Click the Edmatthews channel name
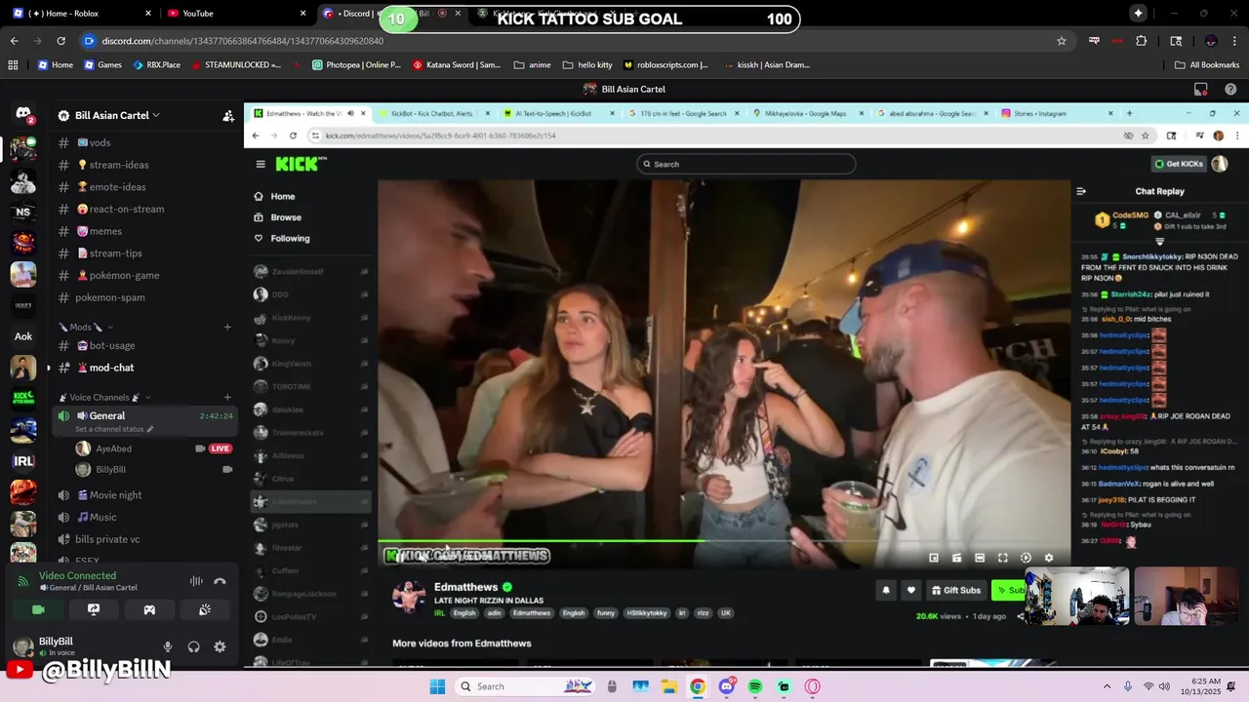This screenshot has height=702, width=1249. [466, 587]
